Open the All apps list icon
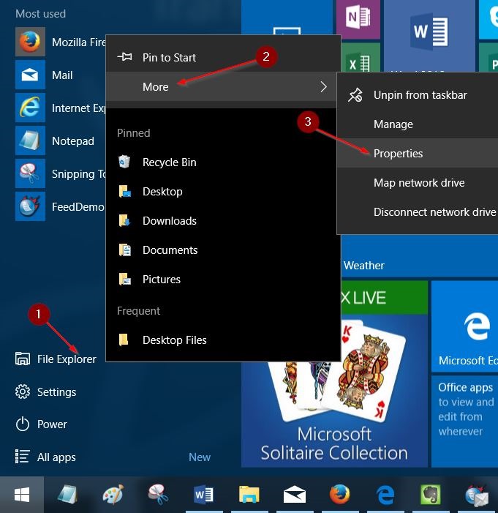The height and width of the screenshot is (513, 498). pyautogui.click(x=22, y=457)
